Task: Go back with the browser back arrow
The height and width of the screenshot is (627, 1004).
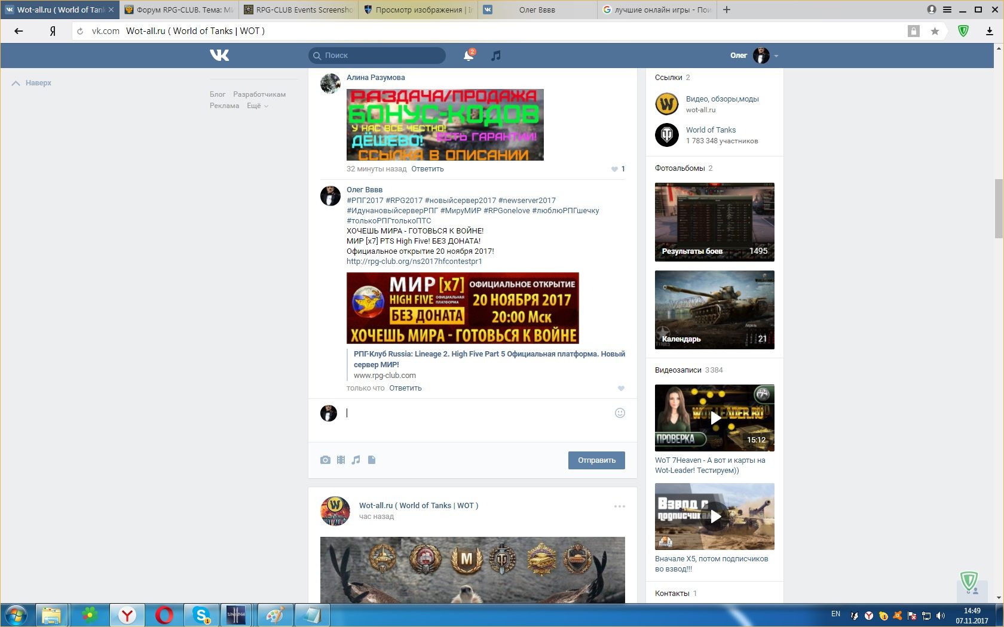Action: click(x=19, y=31)
